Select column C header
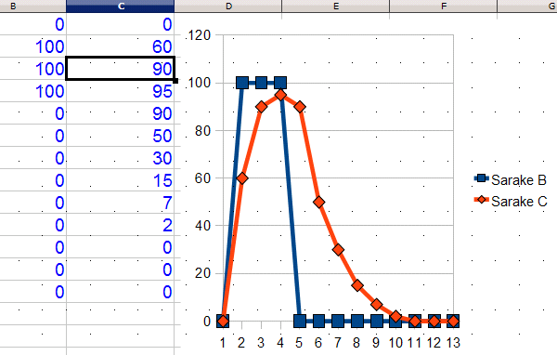 coord(120,7)
